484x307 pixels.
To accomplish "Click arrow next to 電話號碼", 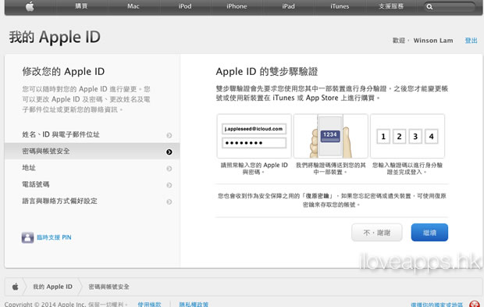I will click(169, 185).
